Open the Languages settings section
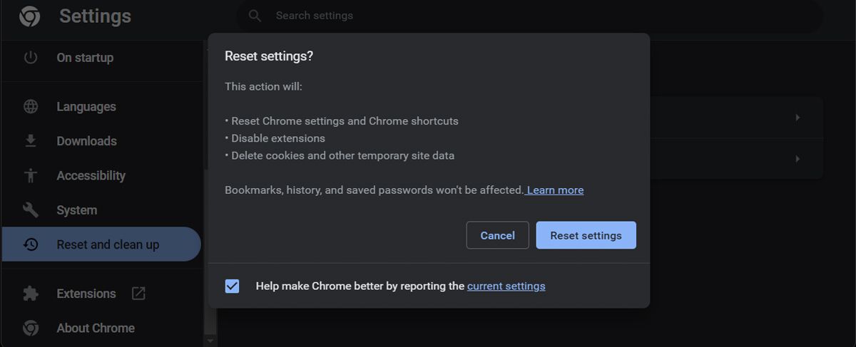856x347 pixels. (x=86, y=107)
